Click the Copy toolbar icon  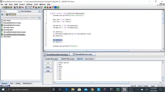[17, 7]
